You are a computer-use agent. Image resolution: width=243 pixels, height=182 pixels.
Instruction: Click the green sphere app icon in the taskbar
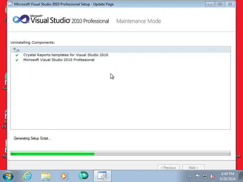click(x=84, y=176)
